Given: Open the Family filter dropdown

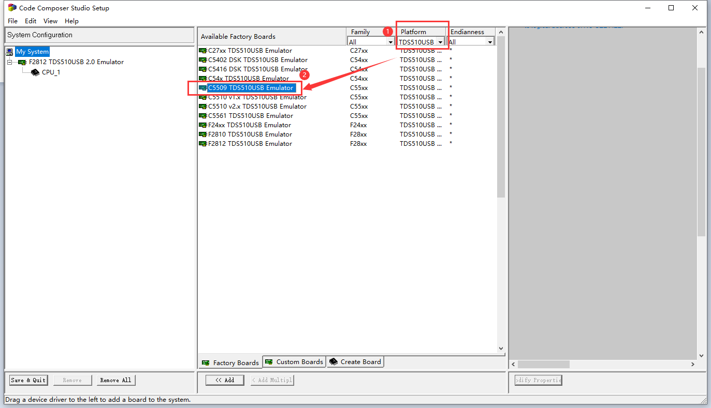Looking at the screenshot, I should (x=391, y=42).
